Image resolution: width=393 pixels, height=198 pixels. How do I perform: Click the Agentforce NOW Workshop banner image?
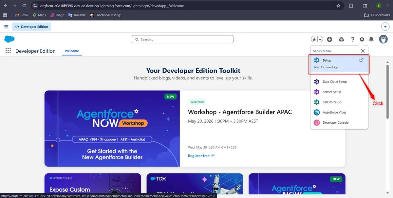[112, 129]
